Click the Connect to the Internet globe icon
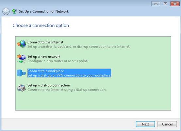The height and width of the screenshot is (131, 181). (22, 44)
